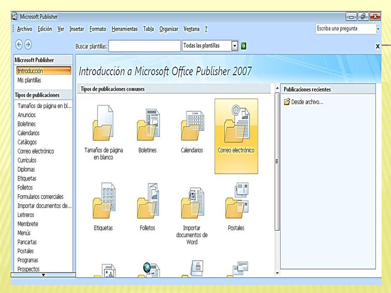The height and width of the screenshot is (293, 391).
Task: Open the Postales folder icon
Action: pos(237,201)
